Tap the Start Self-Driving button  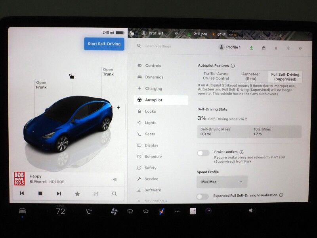click(104, 44)
